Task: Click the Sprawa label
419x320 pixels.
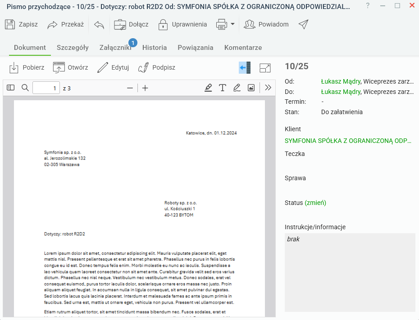Action: [295, 178]
